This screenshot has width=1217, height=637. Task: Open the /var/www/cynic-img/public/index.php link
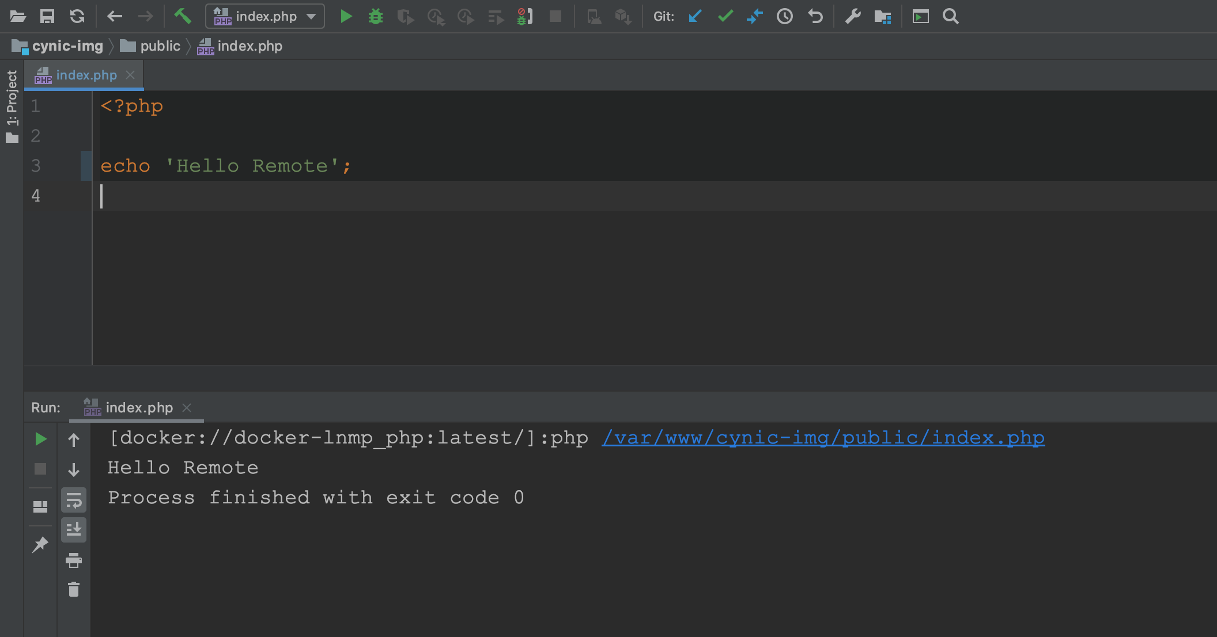coord(823,438)
